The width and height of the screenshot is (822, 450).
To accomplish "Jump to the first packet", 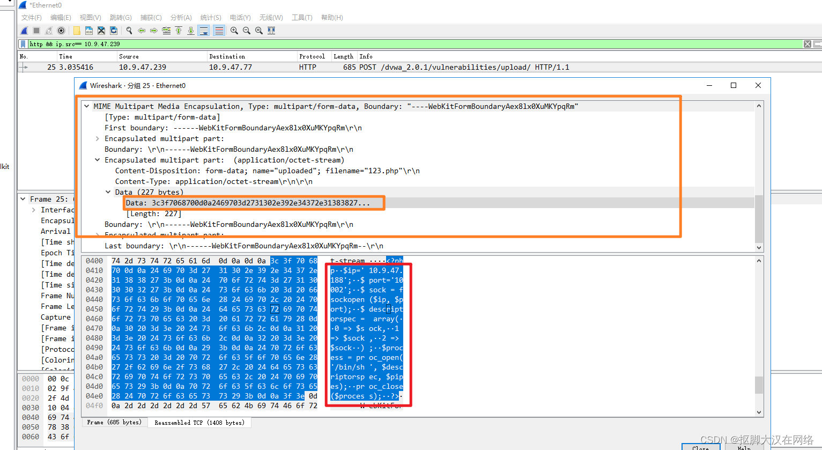I will pos(179,31).
